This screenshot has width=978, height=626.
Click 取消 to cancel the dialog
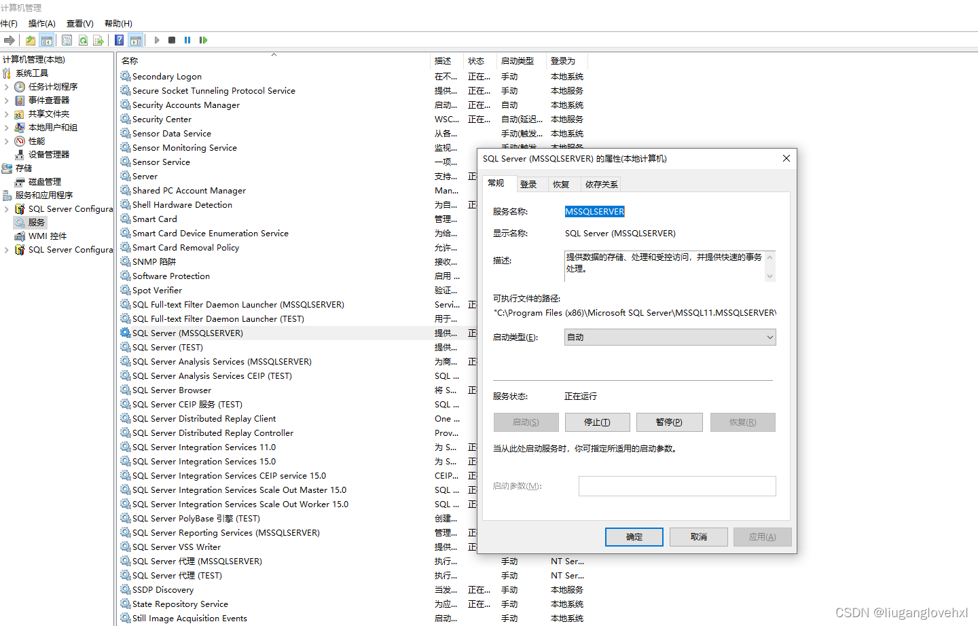[699, 537]
